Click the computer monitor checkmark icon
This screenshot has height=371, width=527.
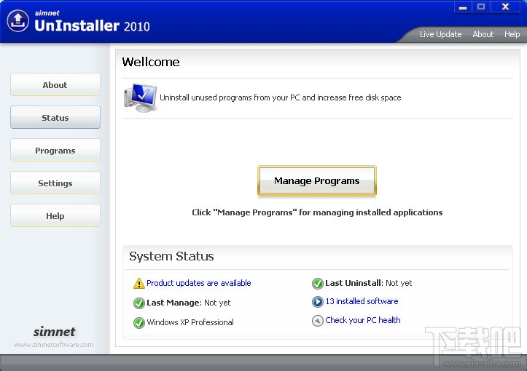tap(141, 97)
